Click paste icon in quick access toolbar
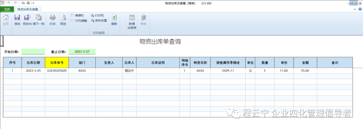 click(28, 3)
